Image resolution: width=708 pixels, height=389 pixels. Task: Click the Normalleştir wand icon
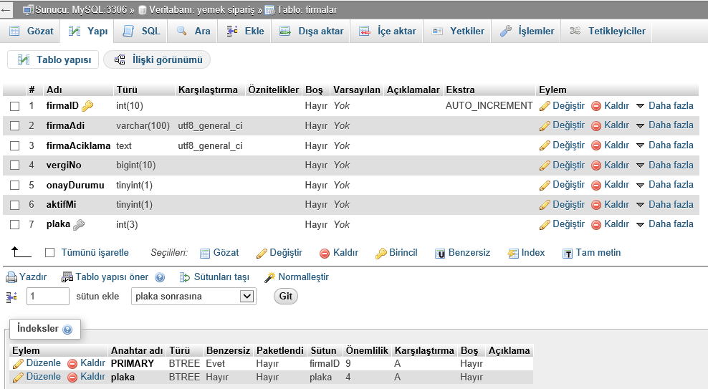pyautogui.click(x=270, y=277)
